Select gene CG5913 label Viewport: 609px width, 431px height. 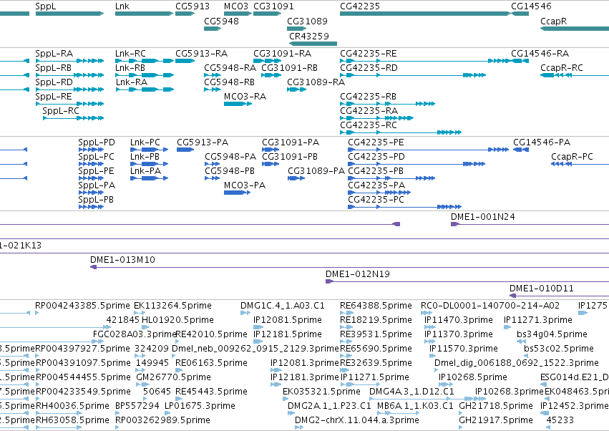(x=193, y=6)
